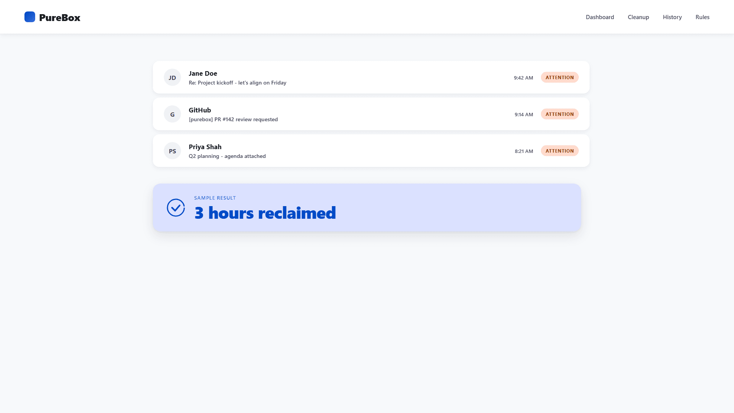
Task: Click the checkmark circle icon in the result card
Action: [176, 208]
